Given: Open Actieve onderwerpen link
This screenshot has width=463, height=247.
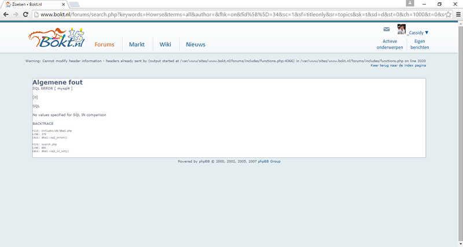Looking at the screenshot, I should point(389,45).
